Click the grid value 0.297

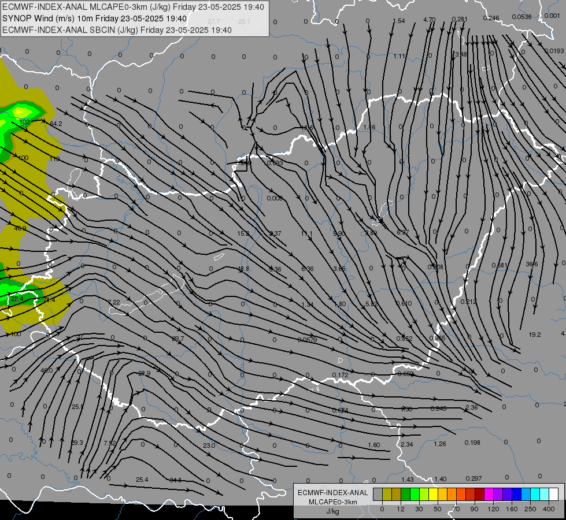click(473, 478)
